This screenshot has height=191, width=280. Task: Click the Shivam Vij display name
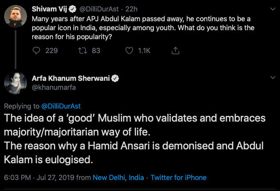(x=46, y=8)
